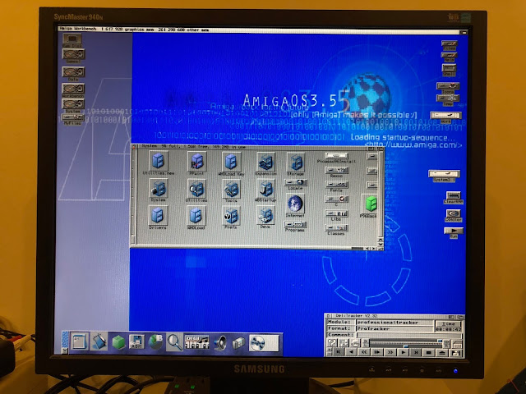Launch the globe browser icon in dock

155,342
